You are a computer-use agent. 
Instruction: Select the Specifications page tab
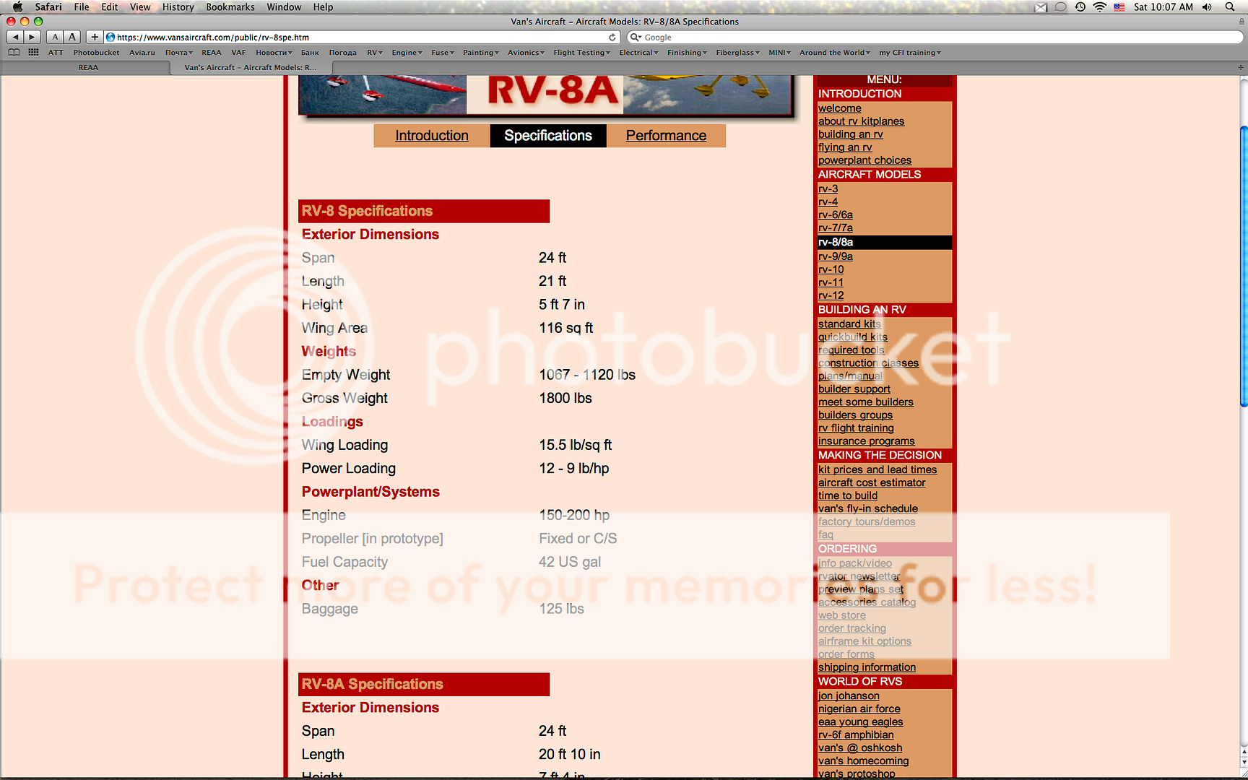pyautogui.click(x=548, y=136)
